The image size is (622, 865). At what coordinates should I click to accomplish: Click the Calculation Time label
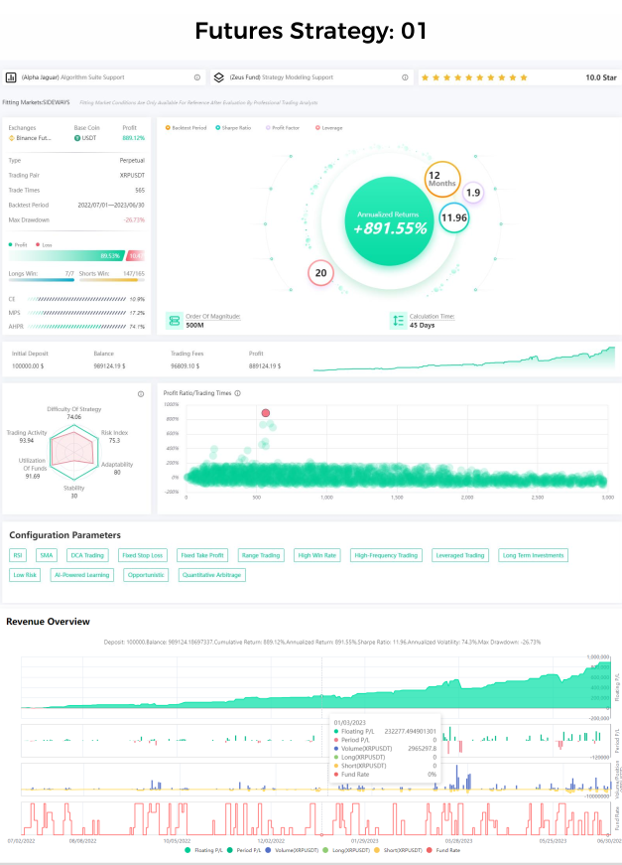pos(432,316)
